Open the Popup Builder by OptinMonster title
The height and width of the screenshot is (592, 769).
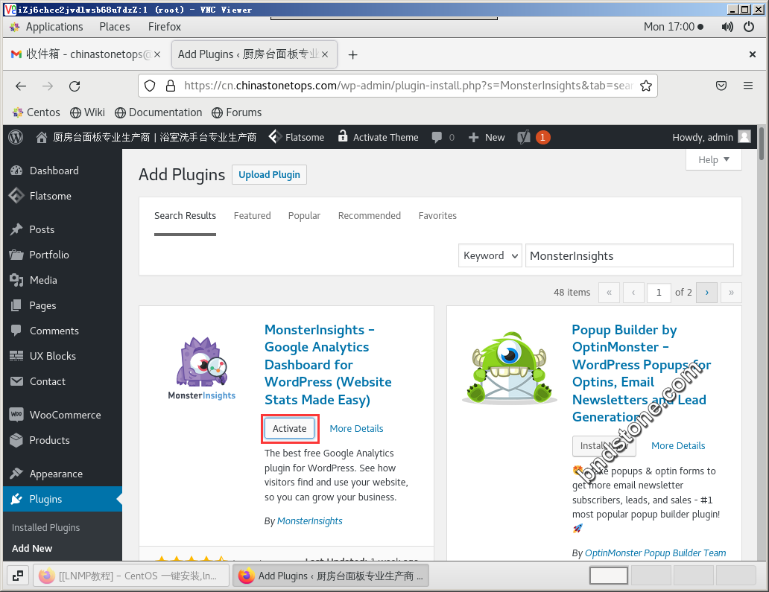642,373
